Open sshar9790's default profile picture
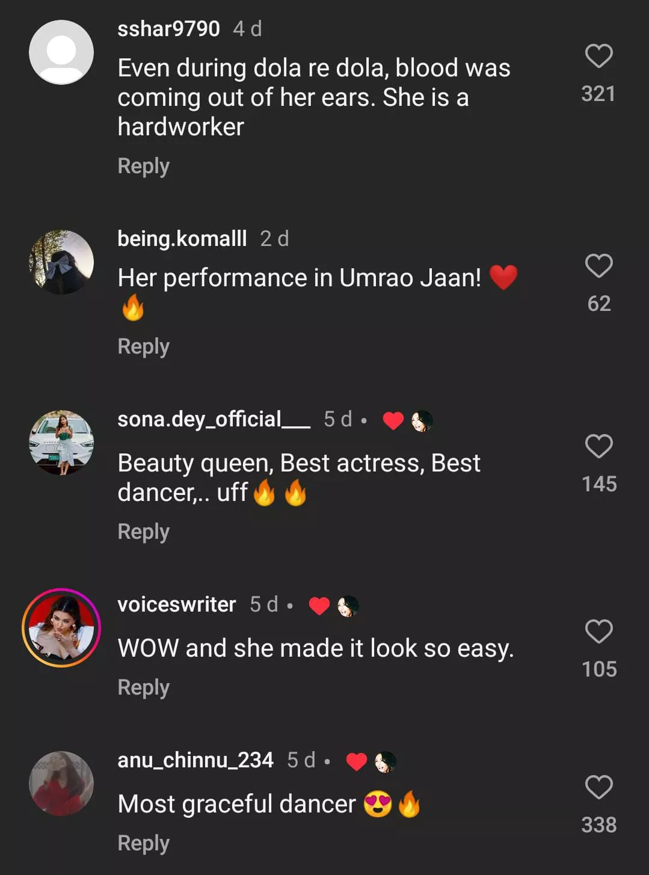Screen dimensions: 649x875 click(x=61, y=52)
